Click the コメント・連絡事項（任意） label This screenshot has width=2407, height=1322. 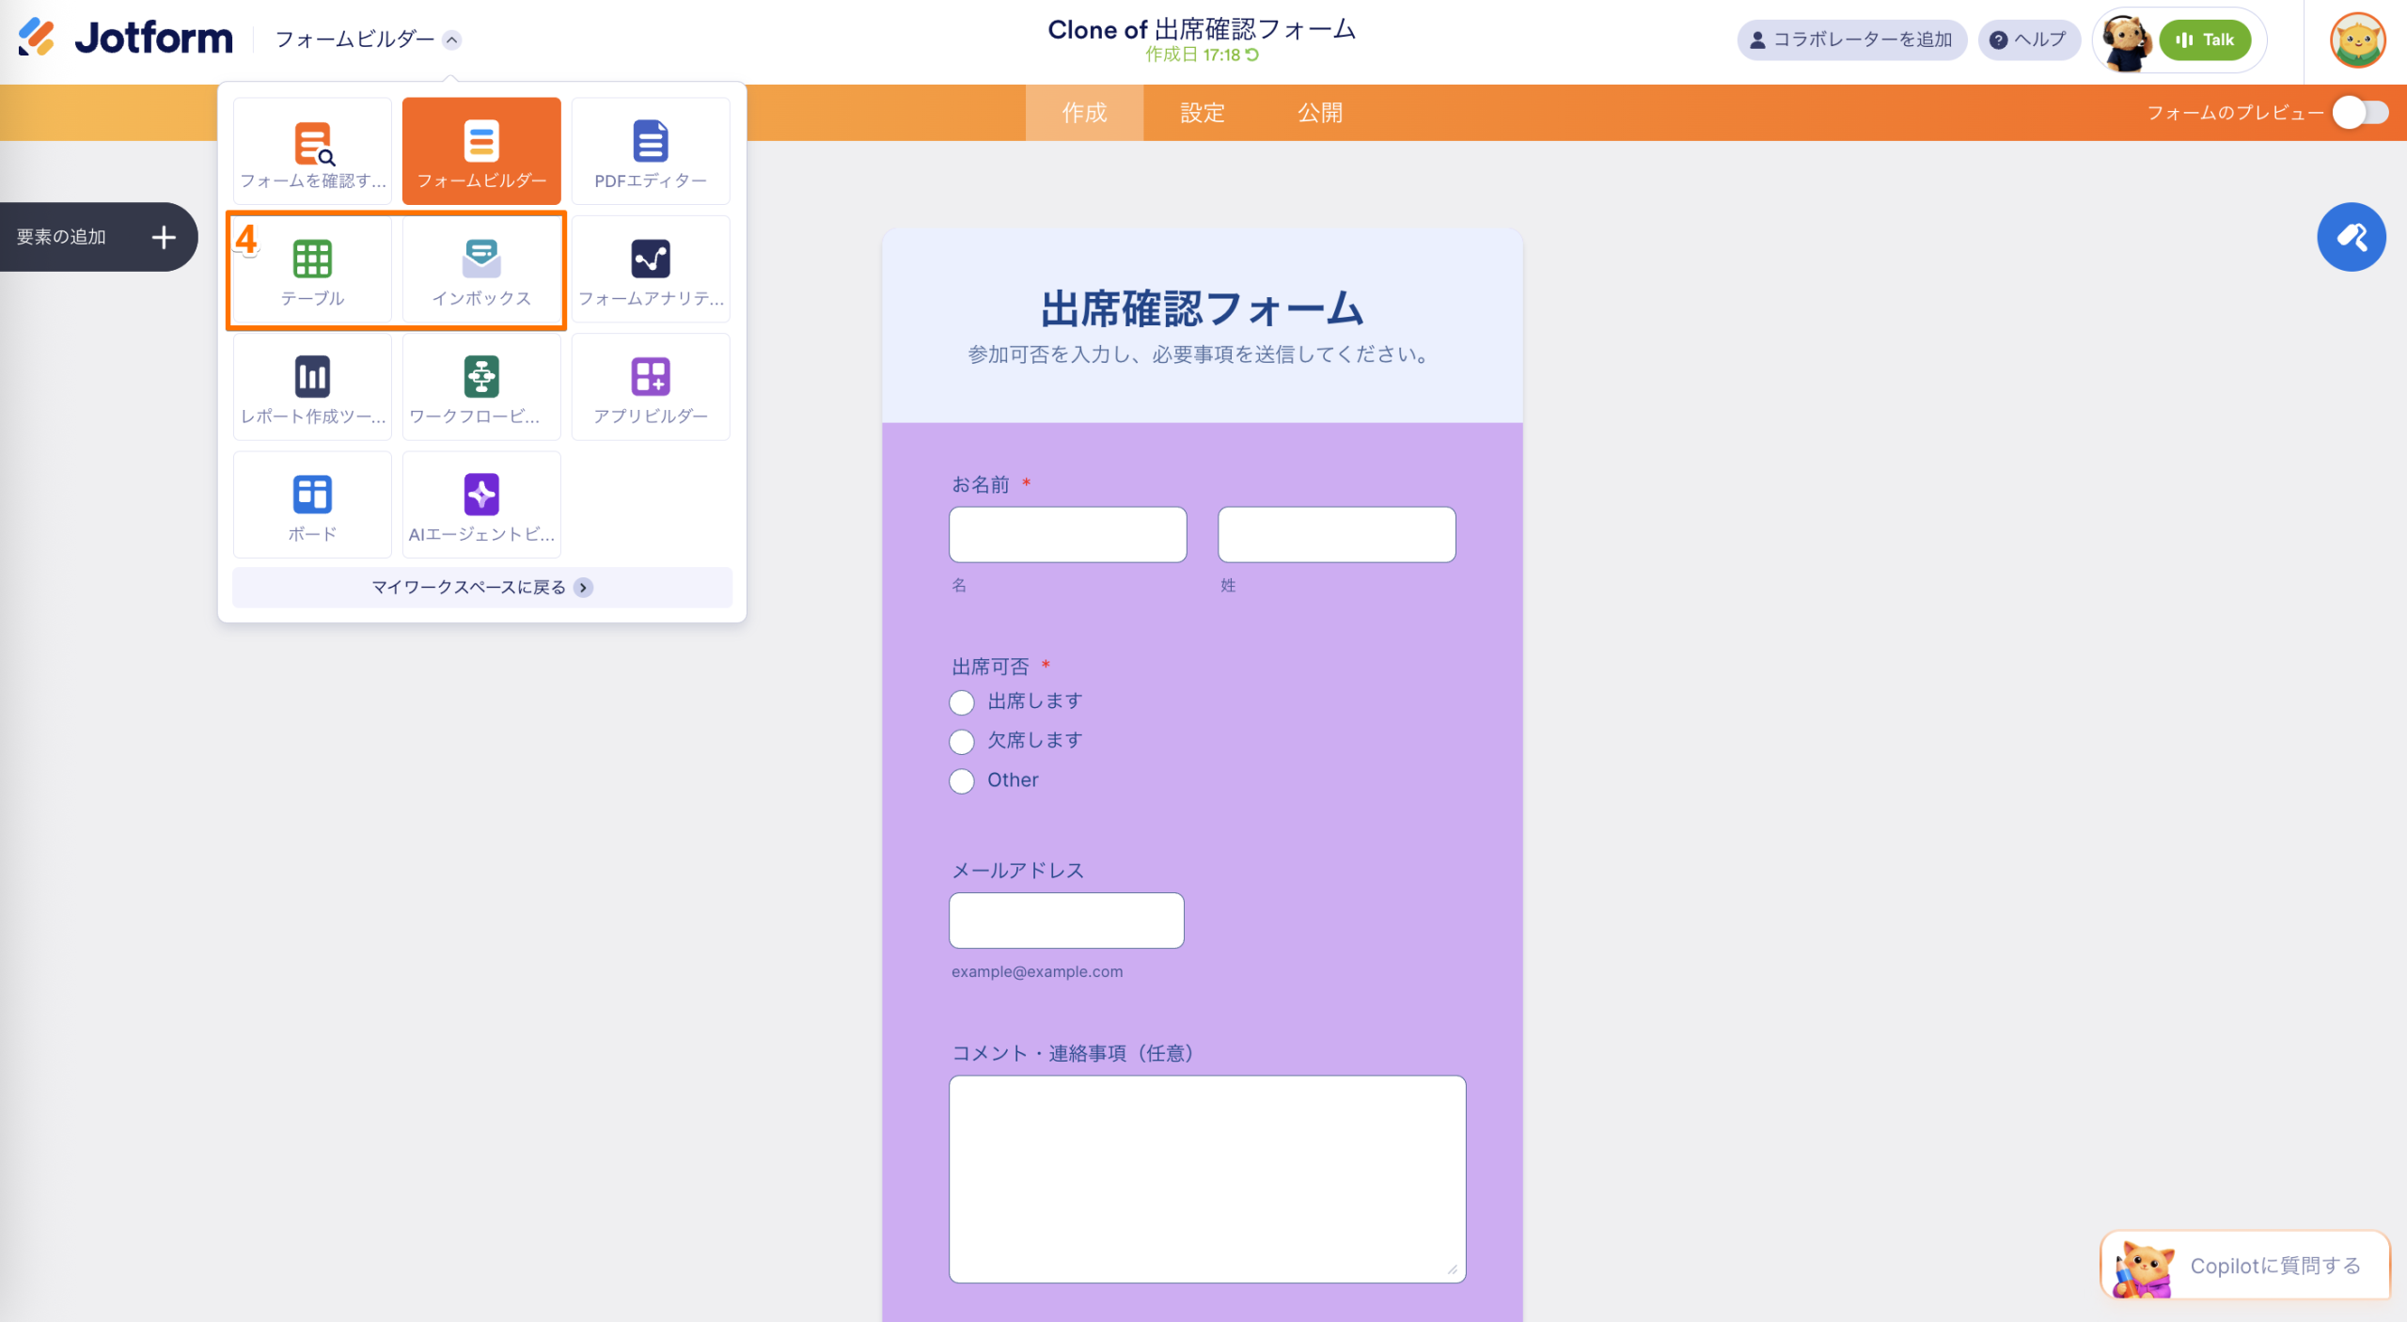pyautogui.click(x=1073, y=1053)
